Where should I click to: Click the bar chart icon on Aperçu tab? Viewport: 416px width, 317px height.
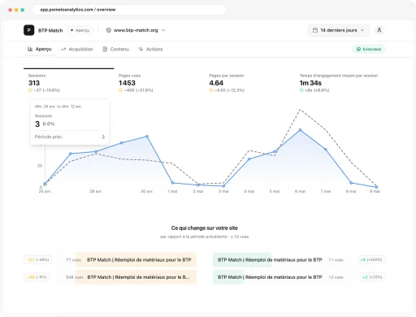[30, 49]
